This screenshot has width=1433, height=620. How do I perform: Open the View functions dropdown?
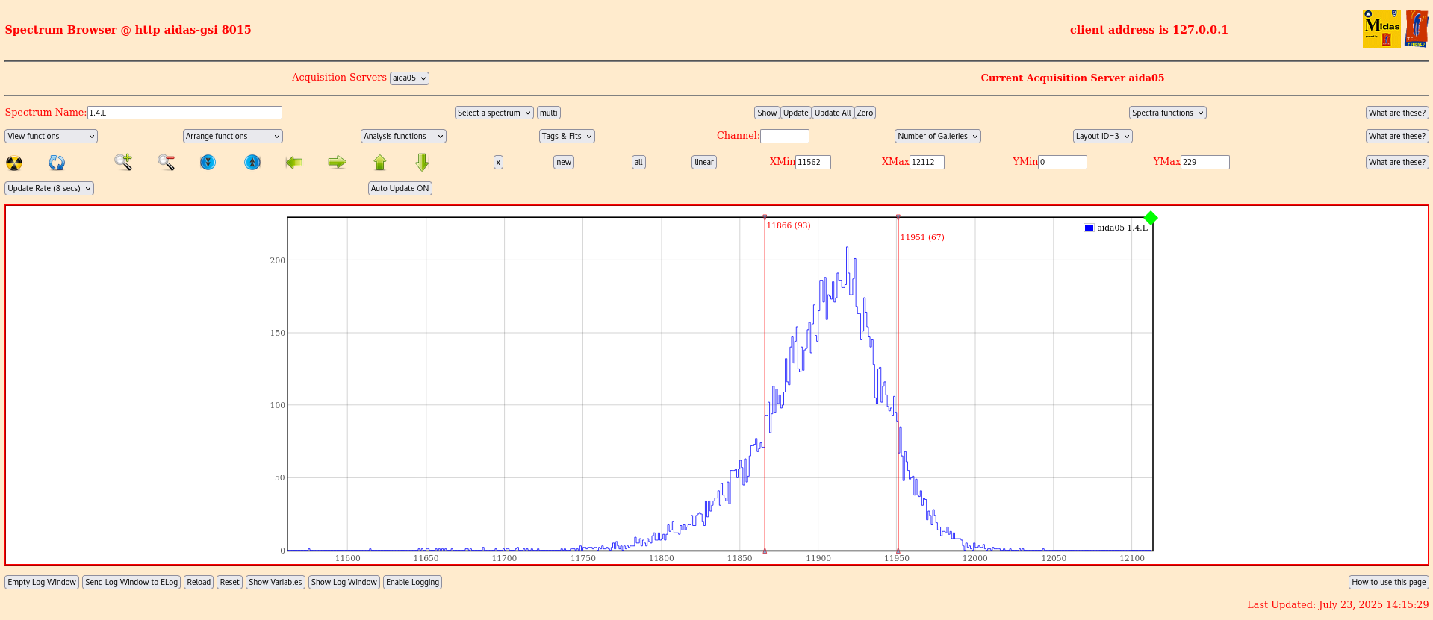tap(51, 136)
